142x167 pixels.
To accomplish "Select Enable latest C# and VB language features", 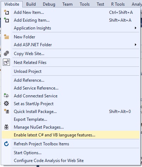I will (x=70, y=135).
